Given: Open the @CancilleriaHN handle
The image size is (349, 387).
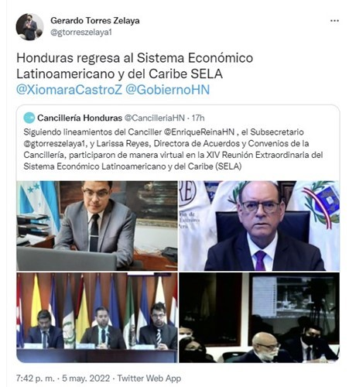Looking at the screenshot, I should click(155, 118).
